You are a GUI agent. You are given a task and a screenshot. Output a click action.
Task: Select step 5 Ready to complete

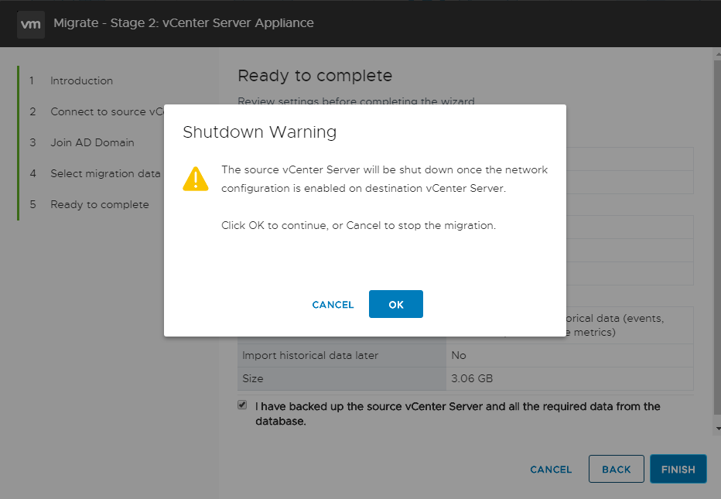click(99, 204)
